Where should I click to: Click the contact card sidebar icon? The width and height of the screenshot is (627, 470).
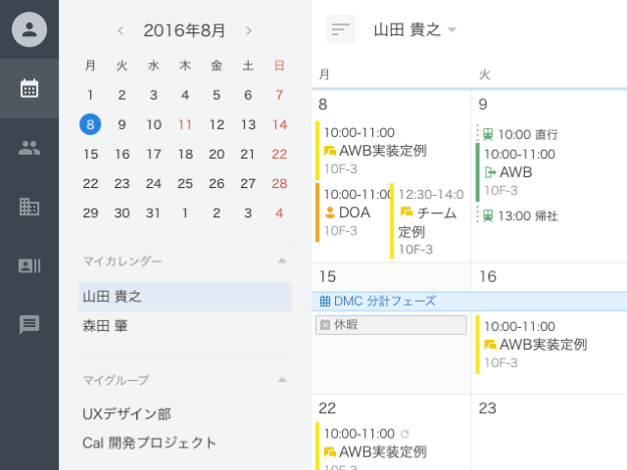pos(29,265)
